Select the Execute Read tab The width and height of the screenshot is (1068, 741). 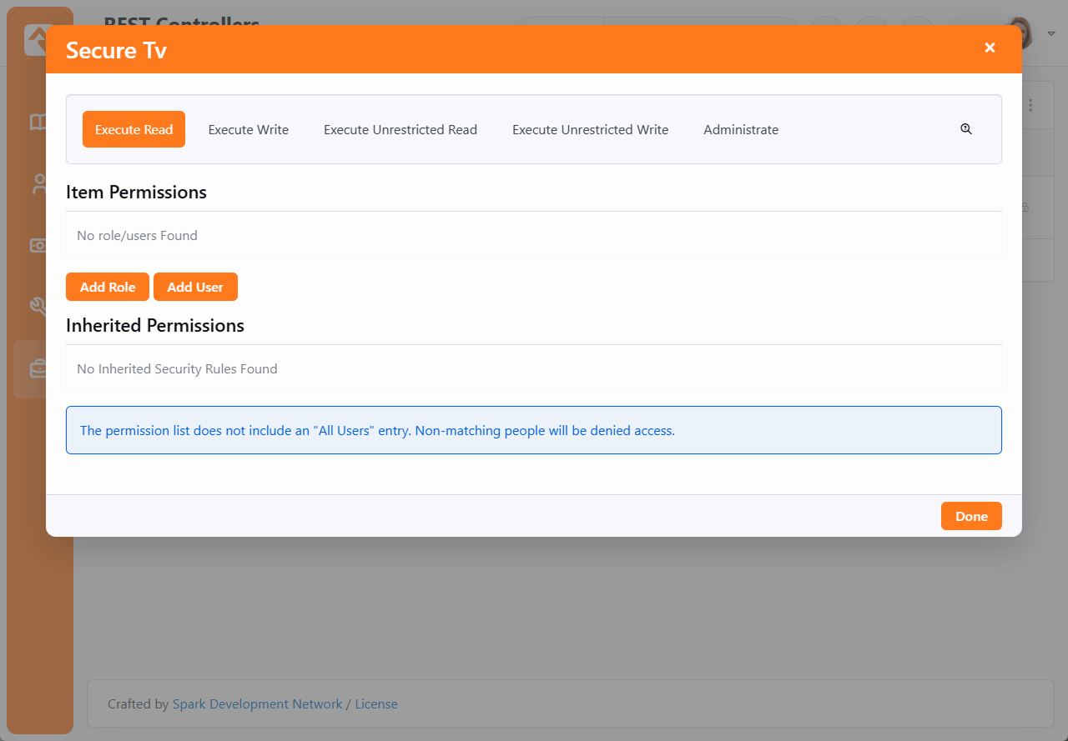click(x=133, y=129)
